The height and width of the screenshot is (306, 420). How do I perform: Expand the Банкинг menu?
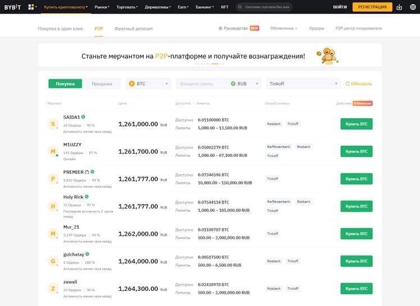pyautogui.click(x=204, y=7)
